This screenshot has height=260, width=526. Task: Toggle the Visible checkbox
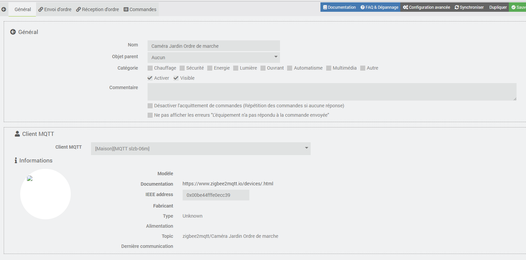click(x=176, y=78)
